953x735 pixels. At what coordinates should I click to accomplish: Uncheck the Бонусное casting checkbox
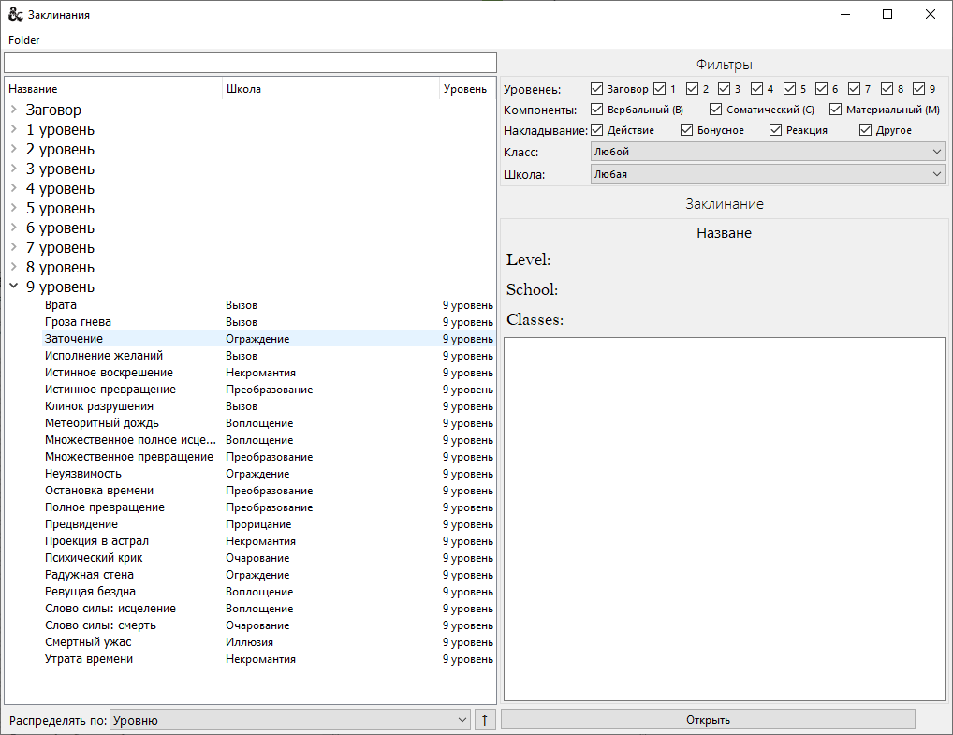pos(686,130)
